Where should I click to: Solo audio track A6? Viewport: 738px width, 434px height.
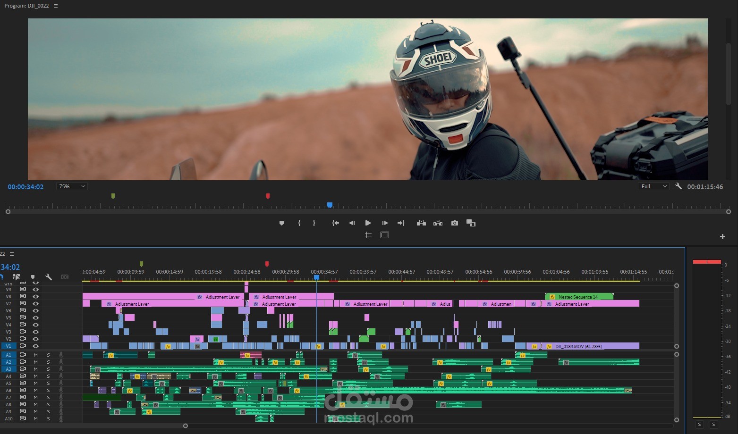[48, 391]
